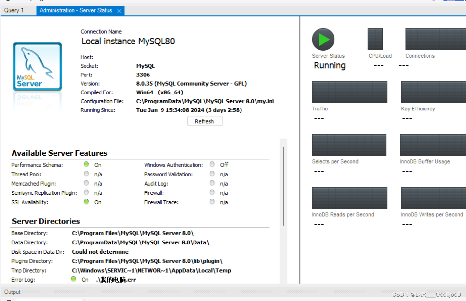The image size is (466, 301).
Task: Close the Administration - Server Status tab
Action: tap(119, 11)
